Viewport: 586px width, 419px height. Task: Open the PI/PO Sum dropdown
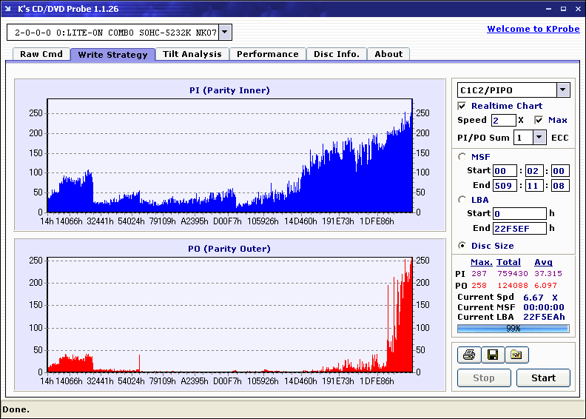pos(539,138)
